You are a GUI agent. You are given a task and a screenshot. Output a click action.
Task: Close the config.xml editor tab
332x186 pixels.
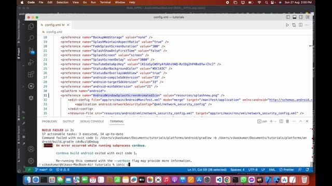[x=68, y=25]
